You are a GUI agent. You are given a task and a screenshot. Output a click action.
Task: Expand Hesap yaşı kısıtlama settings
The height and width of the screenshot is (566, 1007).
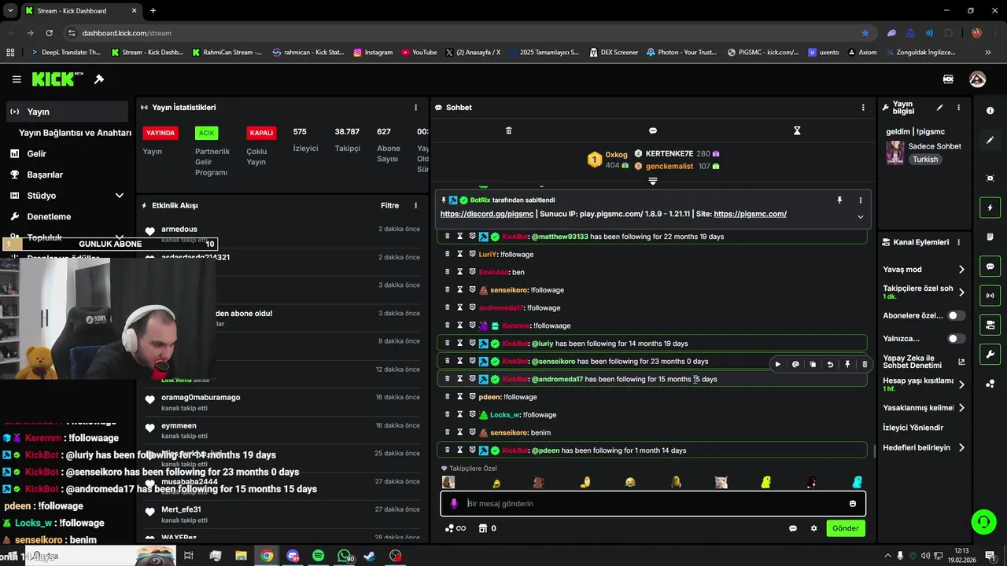coord(961,384)
